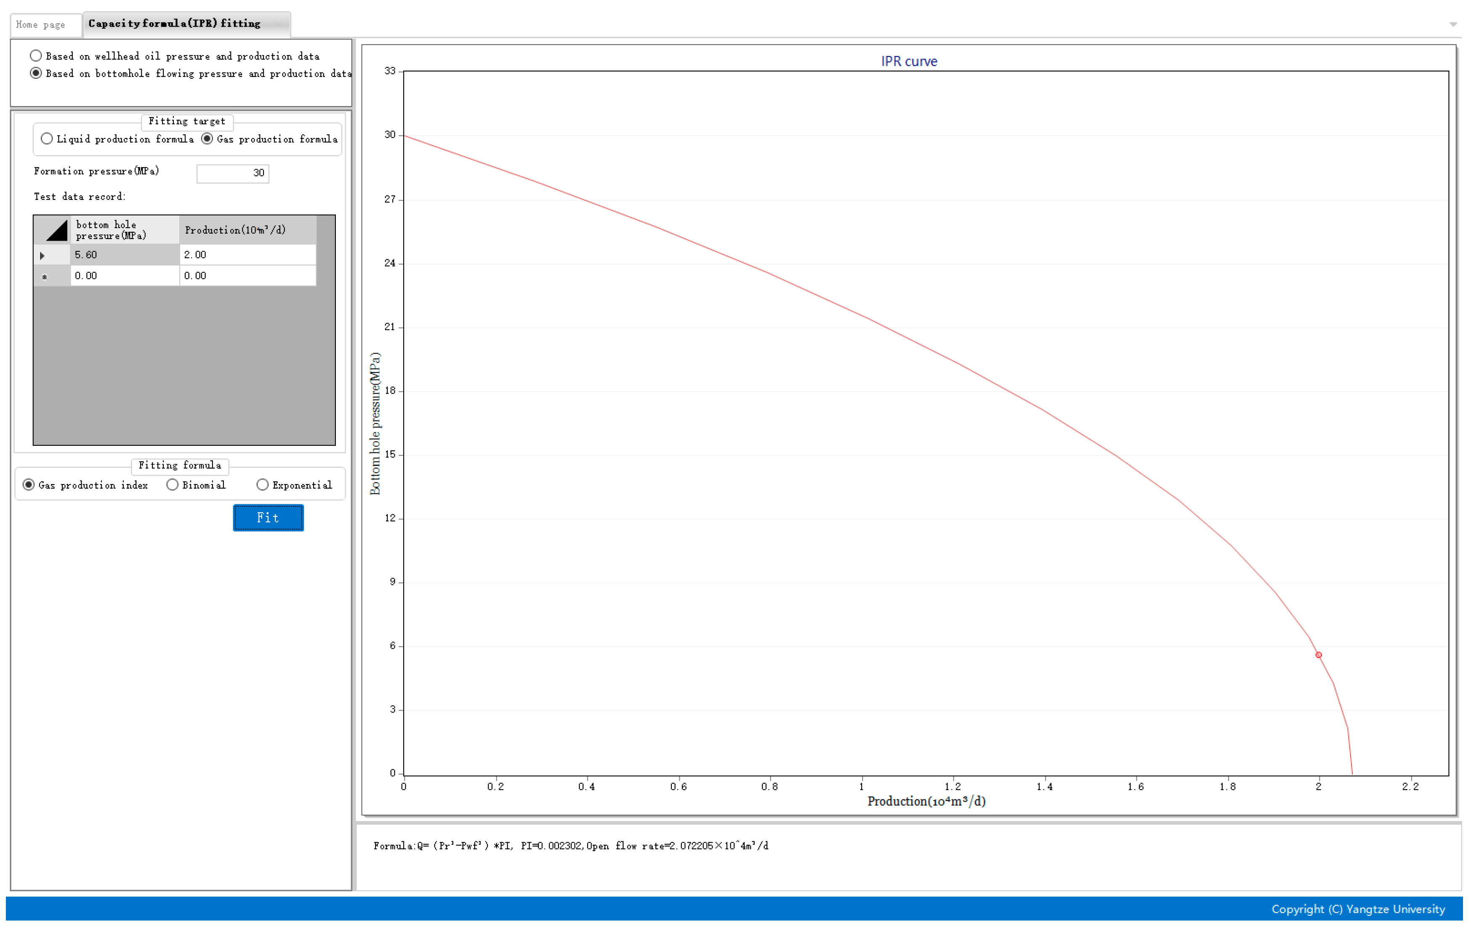1471x934 pixels.
Task: Click empty row bottom hole pressure 0.00
Action: [125, 276]
